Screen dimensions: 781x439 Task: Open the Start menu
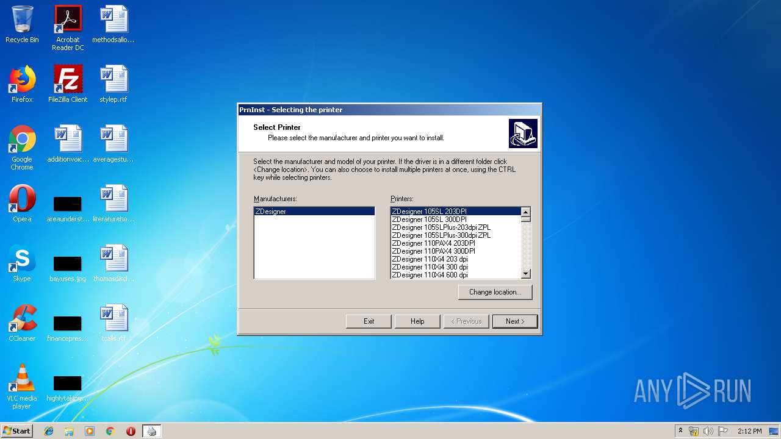point(17,431)
